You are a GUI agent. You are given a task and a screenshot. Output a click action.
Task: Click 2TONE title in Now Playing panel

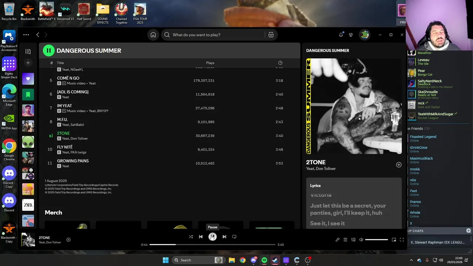click(316, 162)
